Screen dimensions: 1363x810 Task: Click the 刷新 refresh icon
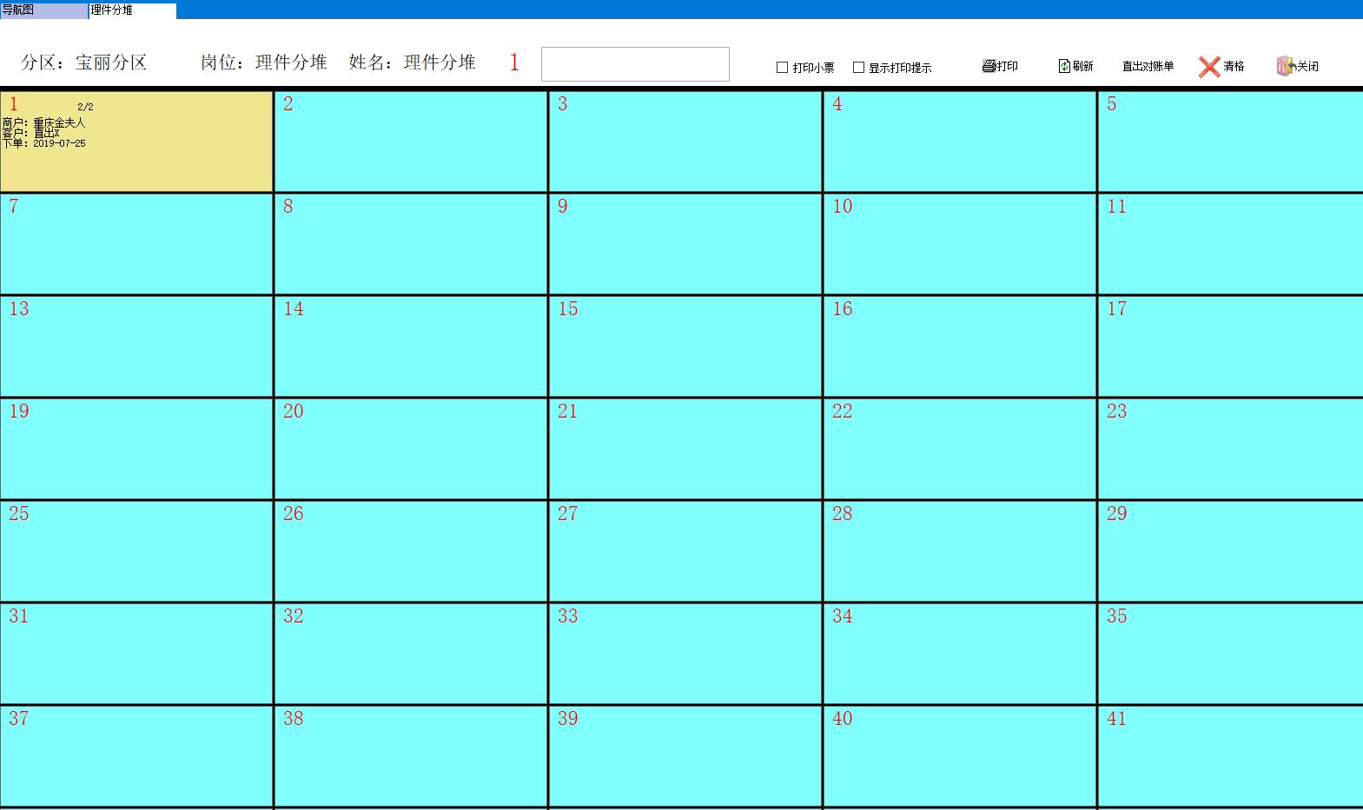[x=1064, y=66]
